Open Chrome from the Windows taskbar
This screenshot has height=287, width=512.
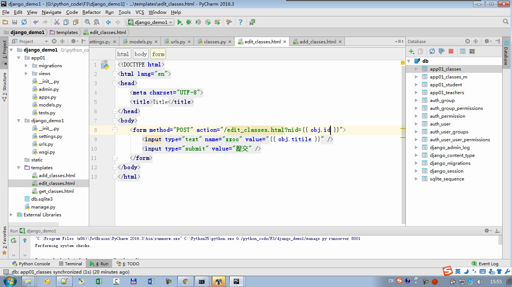coord(185,281)
